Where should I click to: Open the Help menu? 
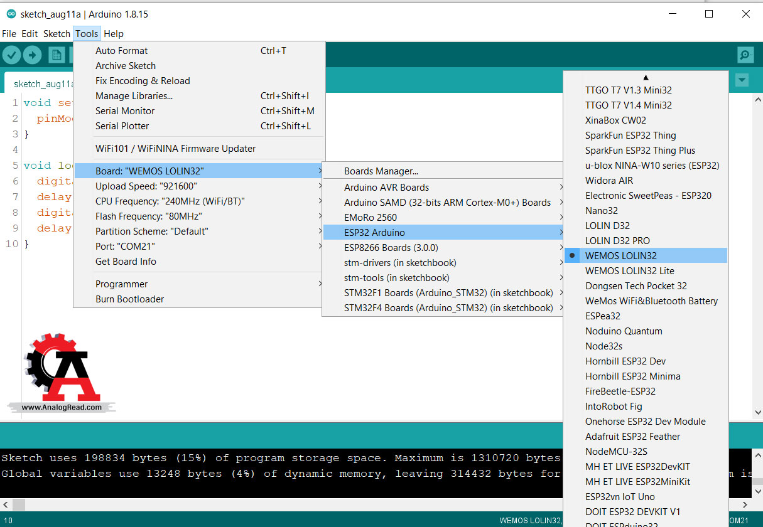click(114, 34)
